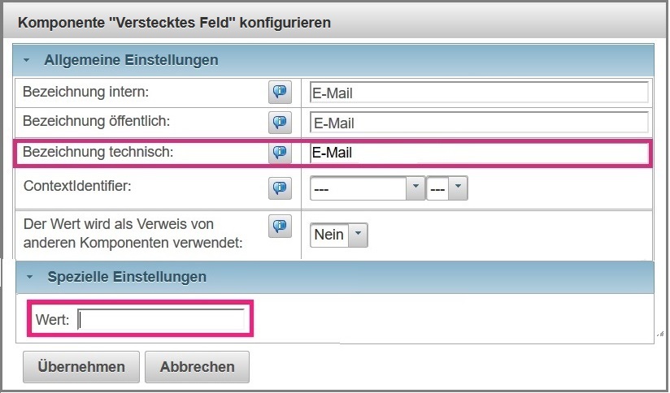Click info icon beside Bezeichnung intern

pyautogui.click(x=280, y=92)
